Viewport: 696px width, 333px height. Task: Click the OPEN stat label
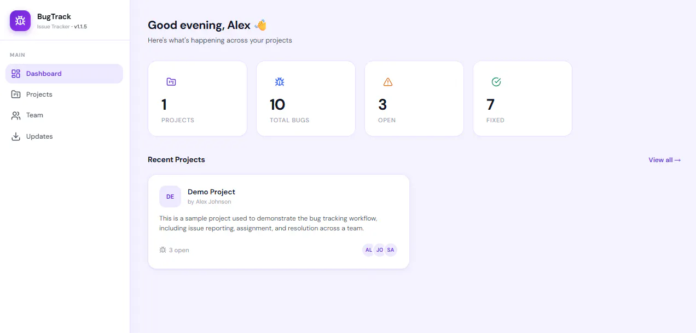click(x=387, y=120)
